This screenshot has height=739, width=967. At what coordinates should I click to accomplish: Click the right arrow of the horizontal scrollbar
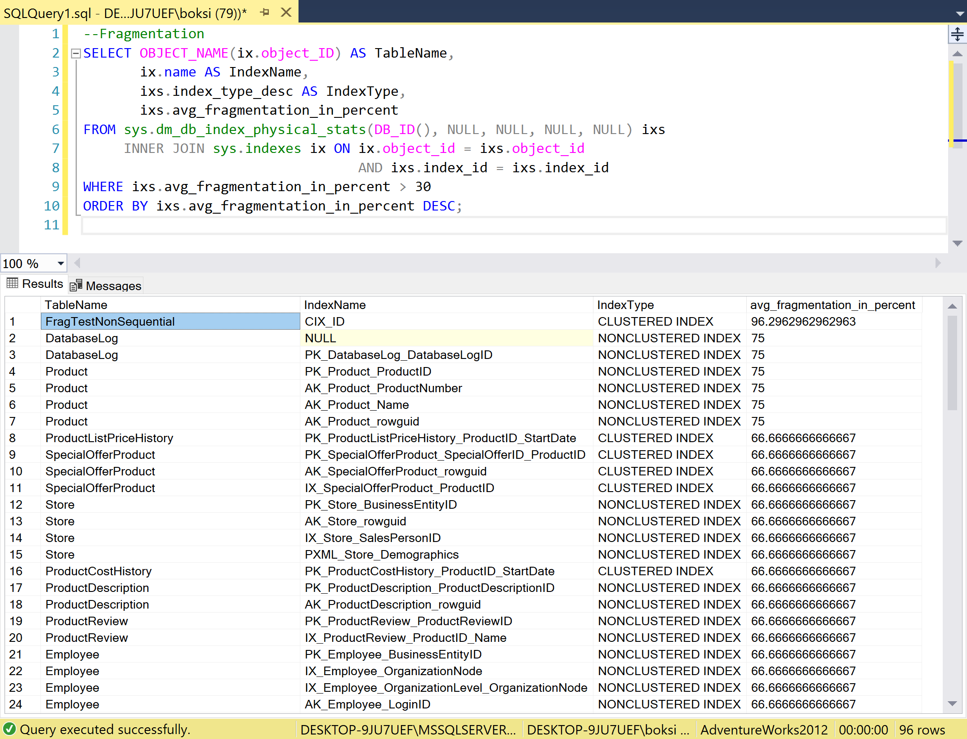pyautogui.click(x=937, y=263)
